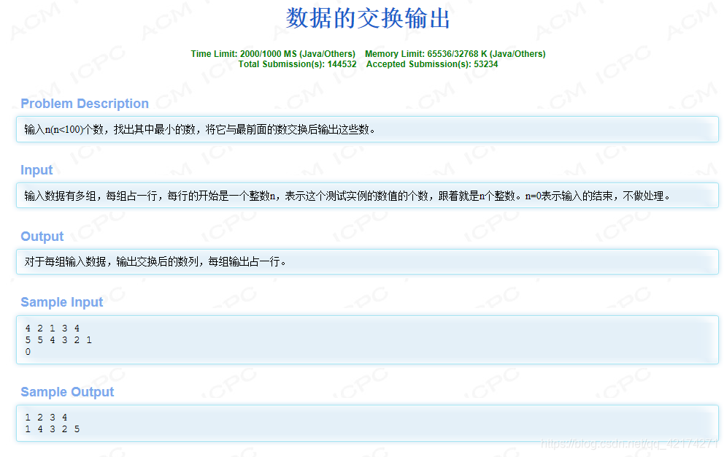This screenshot has width=724, height=457.
Task: Click the output text 对于每组输入数据
Action: pos(155,262)
